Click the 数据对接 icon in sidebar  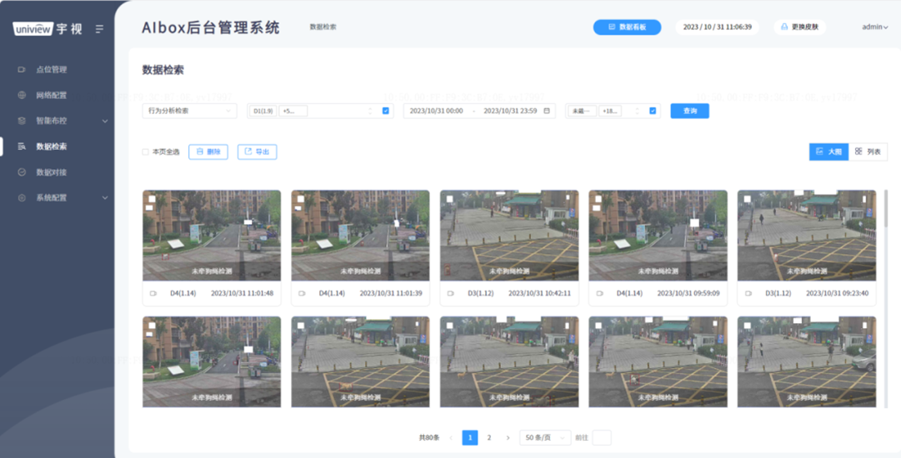[22, 172]
